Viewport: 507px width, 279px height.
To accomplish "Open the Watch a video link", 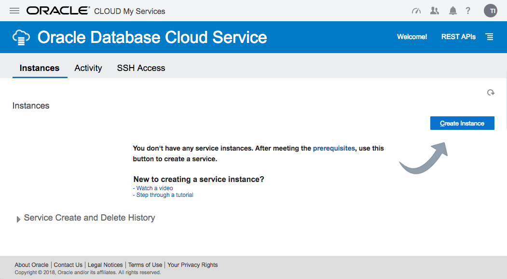I will (154, 188).
